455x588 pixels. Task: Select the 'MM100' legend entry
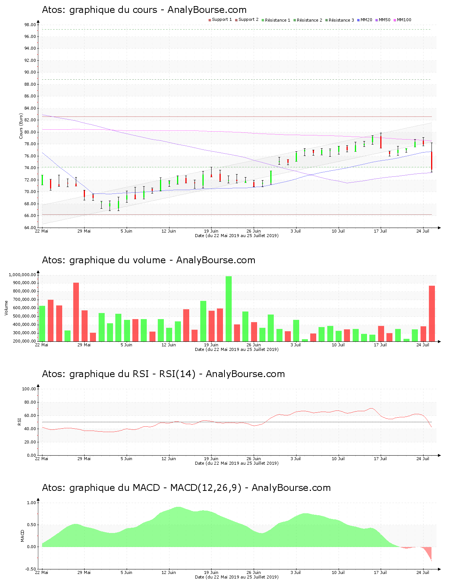402,20
